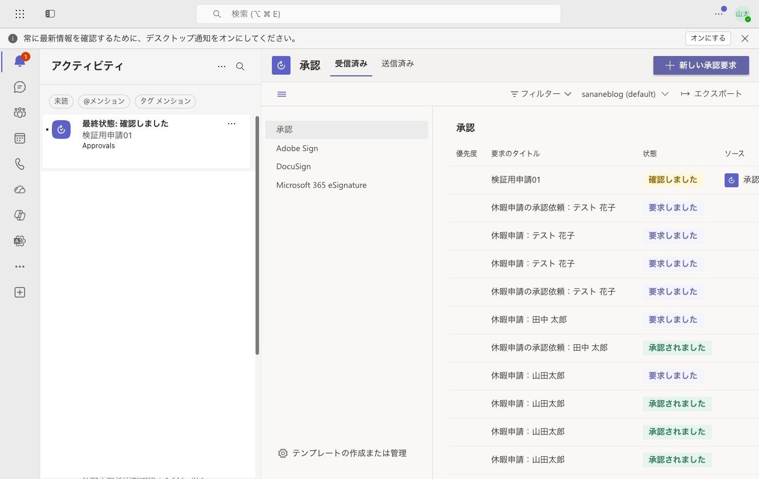Click the 状態 column header

[x=650, y=153]
